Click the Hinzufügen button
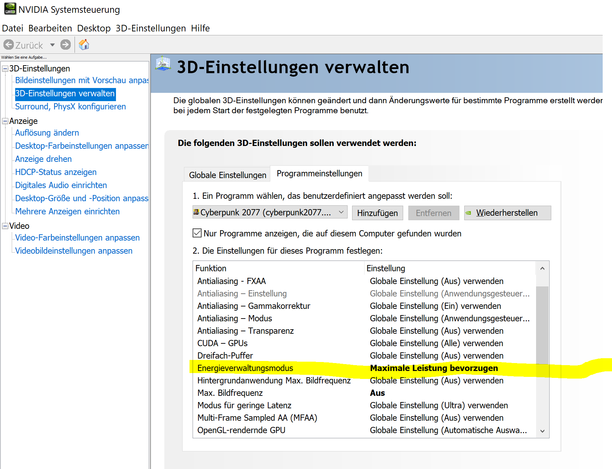The width and height of the screenshot is (612, 469). click(x=377, y=213)
